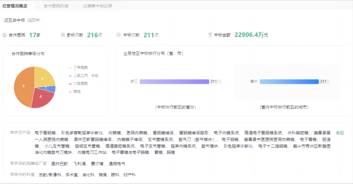Click 合作医院等级分布 chart title
Viewport: 353px width, 184px height.
(28, 54)
